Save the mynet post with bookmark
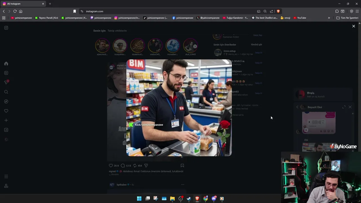This screenshot has width=361, height=203. (182, 166)
